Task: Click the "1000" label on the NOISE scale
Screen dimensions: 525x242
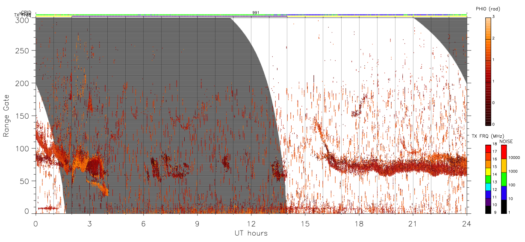Action: coord(513,171)
